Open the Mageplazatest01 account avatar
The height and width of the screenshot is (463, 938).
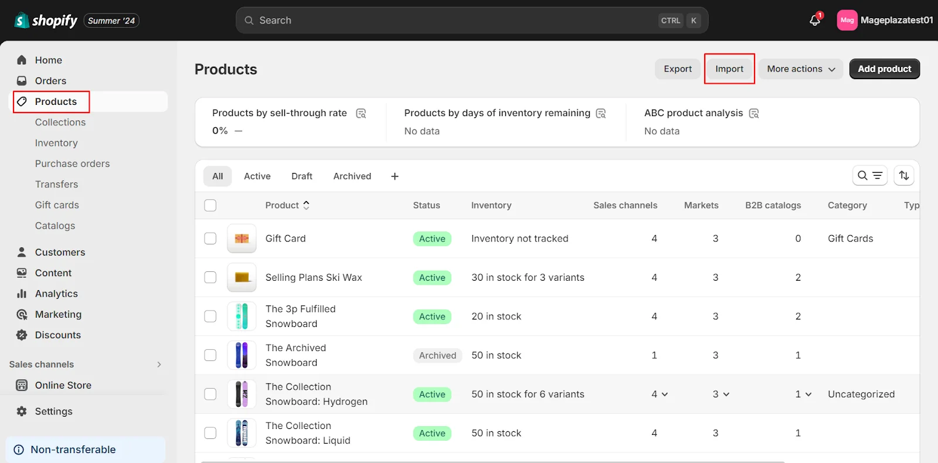[847, 20]
